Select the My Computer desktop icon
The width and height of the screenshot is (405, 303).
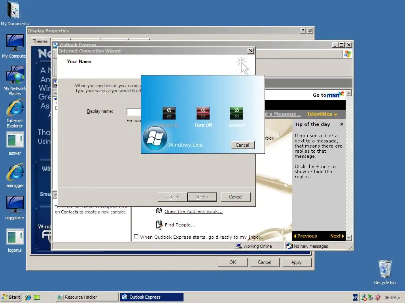coord(15,46)
